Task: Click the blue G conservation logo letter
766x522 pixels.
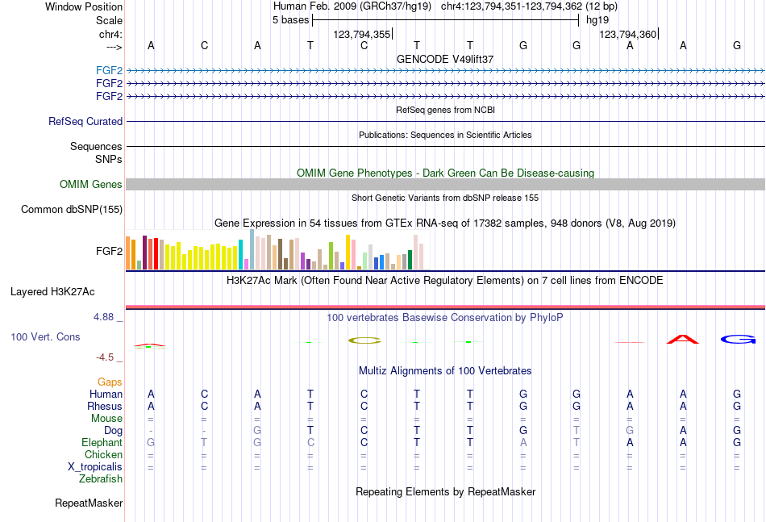Action: (x=738, y=339)
